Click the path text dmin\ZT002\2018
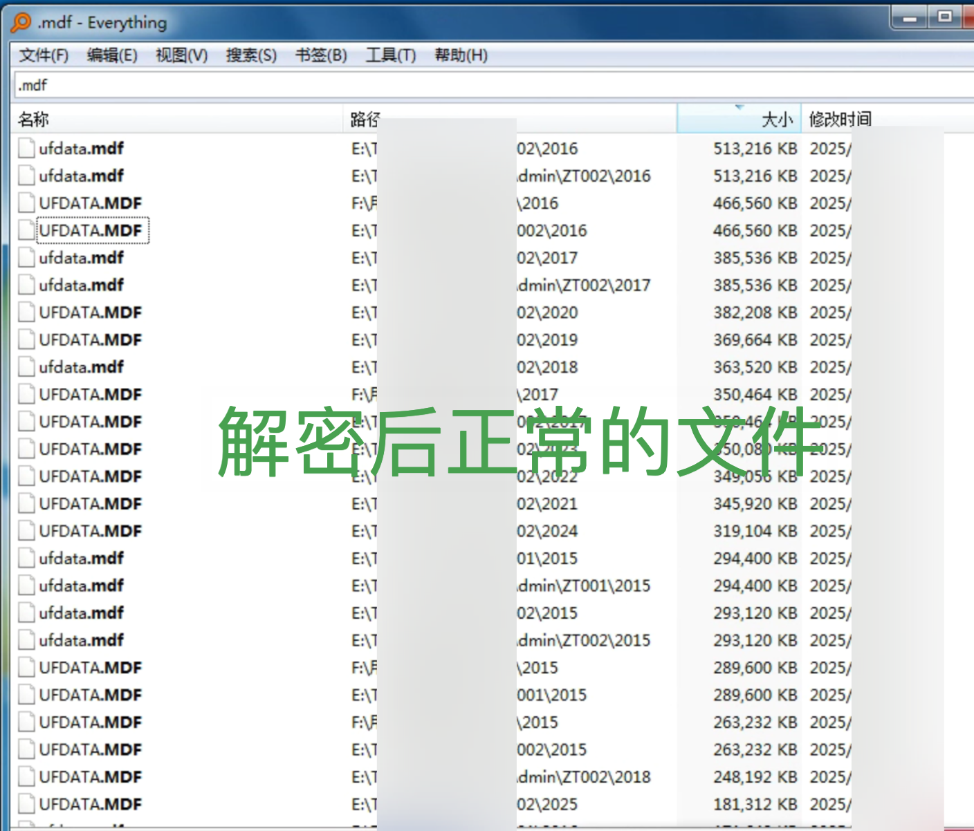Viewport: 974px width, 831px height. click(x=584, y=776)
